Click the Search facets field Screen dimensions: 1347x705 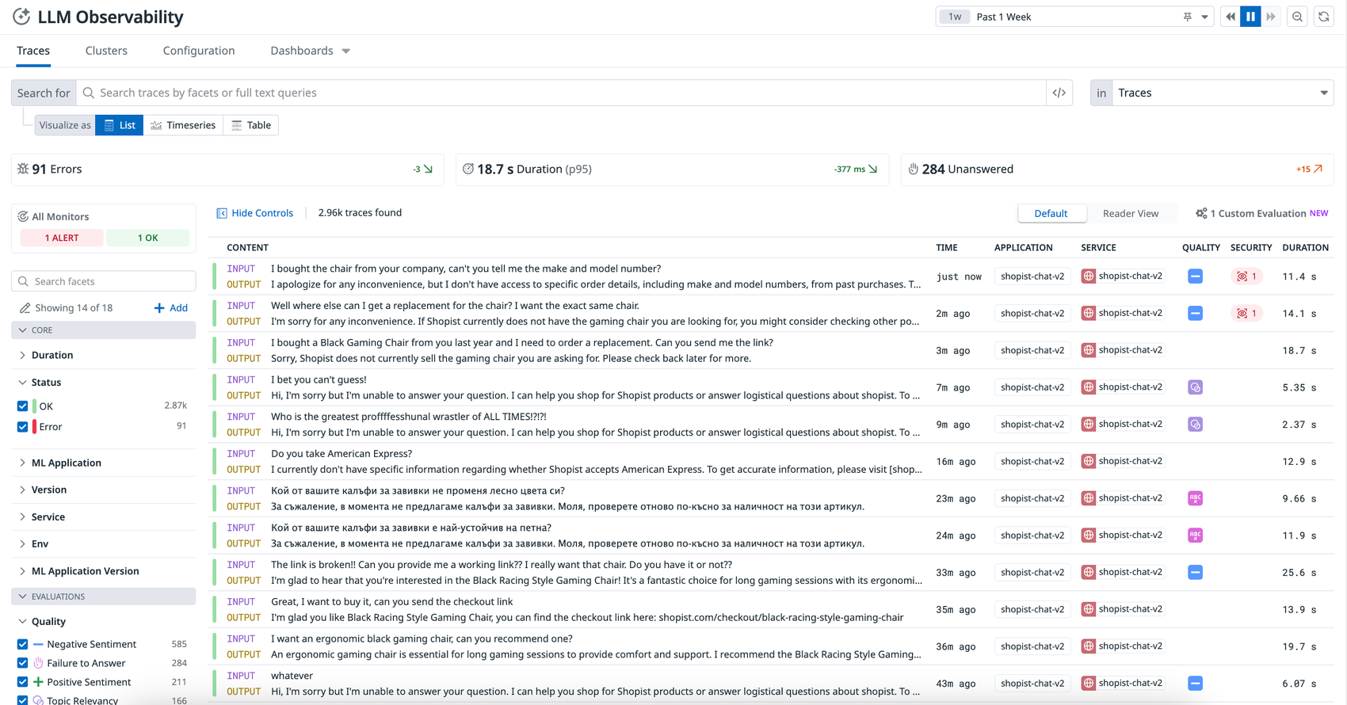(104, 281)
